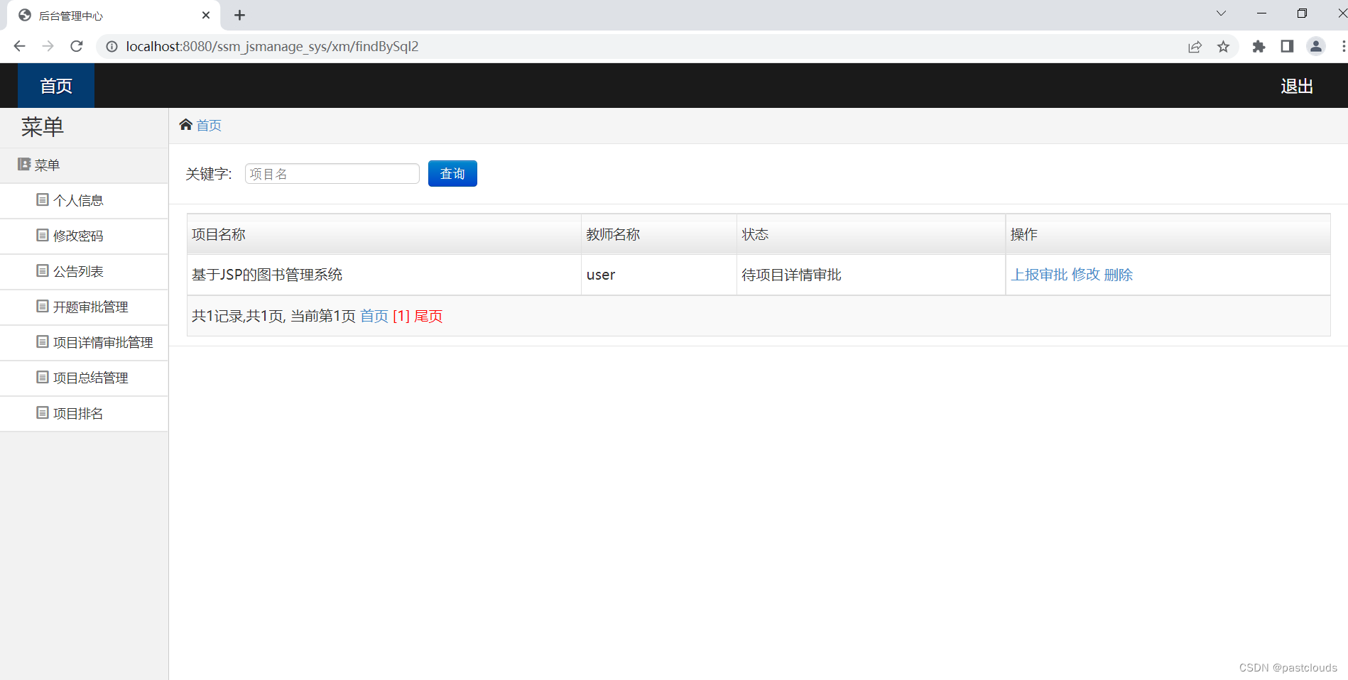
Task: Select the document icon beside 个人信息
Action: (41, 199)
